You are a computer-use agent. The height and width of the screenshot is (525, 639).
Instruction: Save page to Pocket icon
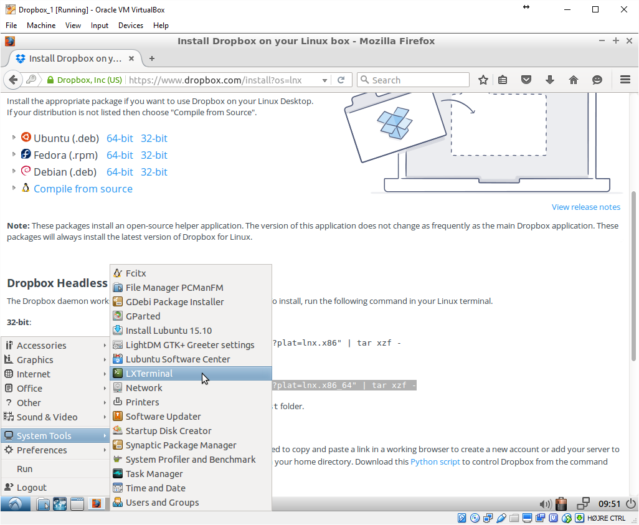[526, 80]
